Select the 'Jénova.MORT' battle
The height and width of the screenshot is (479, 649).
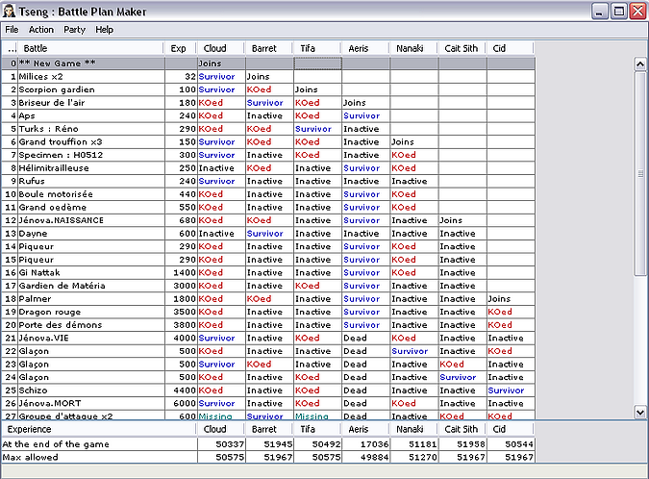pyautogui.click(x=268, y=403)
